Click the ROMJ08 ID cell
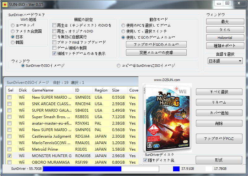This screenshot has width=248, height=176. coord(83,156)
